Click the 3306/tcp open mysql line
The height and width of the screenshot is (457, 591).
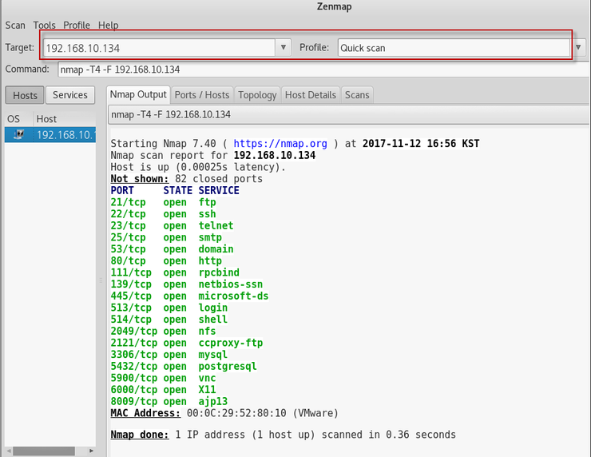[x=169, y=355]
